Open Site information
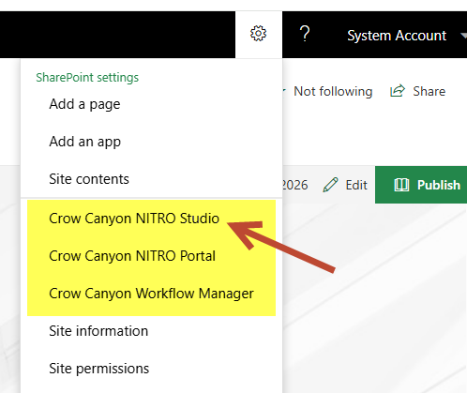The height and width of the screenshot is (393, 467). [98, 331]
